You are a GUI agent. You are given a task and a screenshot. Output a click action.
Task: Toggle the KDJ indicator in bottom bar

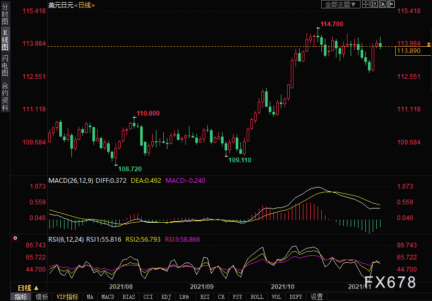165,297
